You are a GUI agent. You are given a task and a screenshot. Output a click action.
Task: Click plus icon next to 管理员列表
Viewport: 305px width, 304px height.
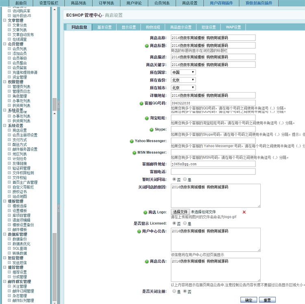(x=9, y=86)
